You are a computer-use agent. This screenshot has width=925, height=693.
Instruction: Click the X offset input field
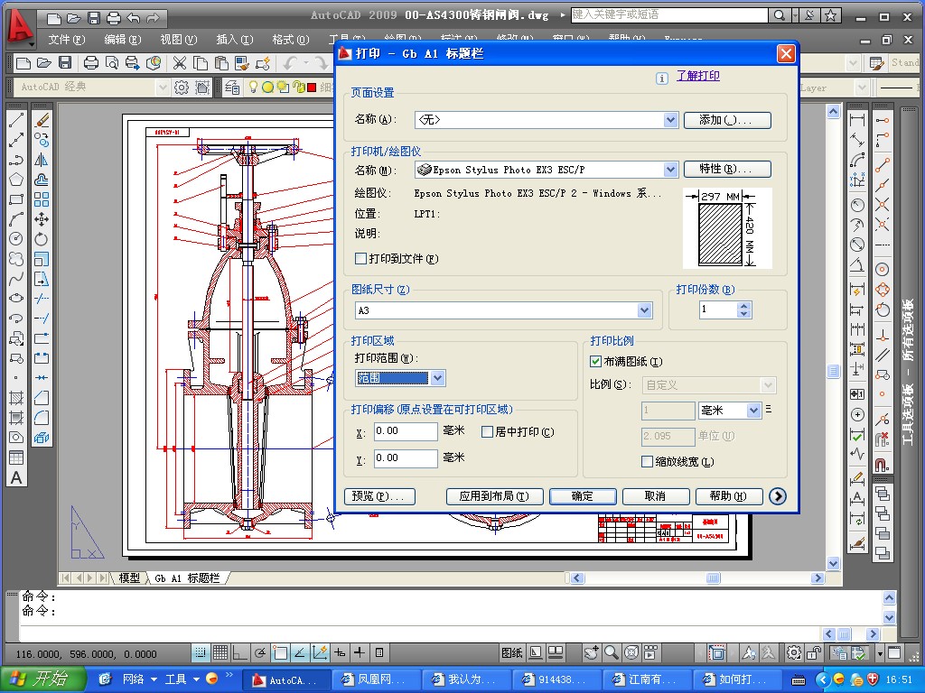pyautogui.click(x=406, y=431)
